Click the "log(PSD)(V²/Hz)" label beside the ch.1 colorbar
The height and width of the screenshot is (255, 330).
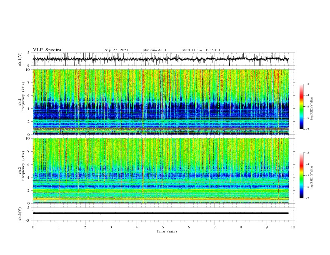(x=312, y=109)
